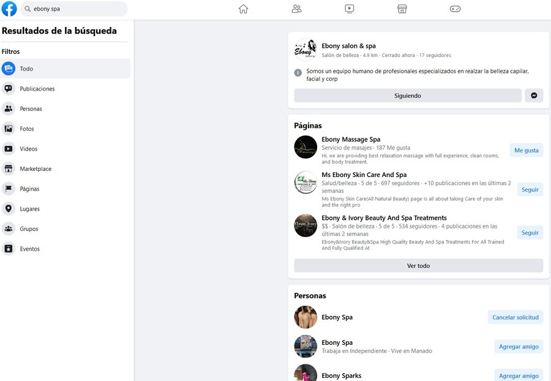Filter results by Lugares

coord(66,209)
